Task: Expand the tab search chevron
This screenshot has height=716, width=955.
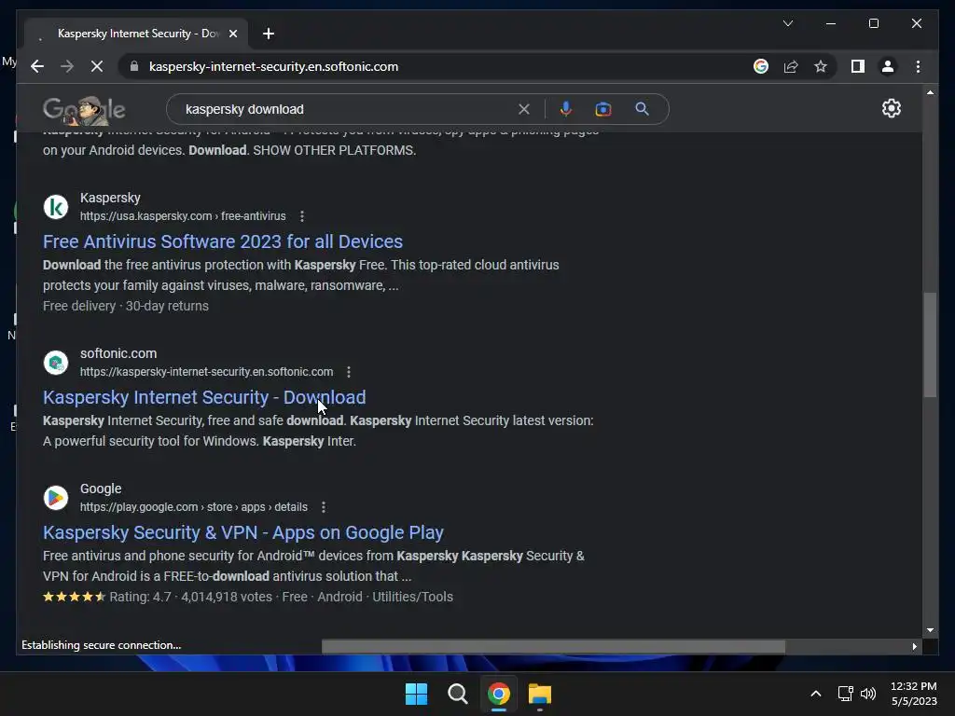Action: (787, 23)
